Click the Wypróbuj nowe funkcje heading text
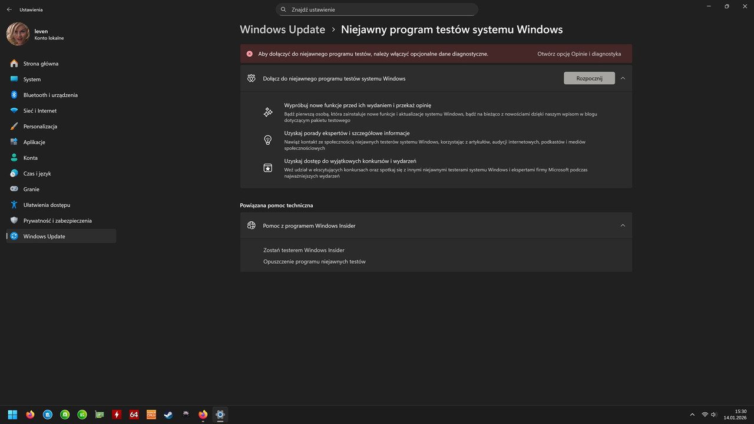This screenshot has width=754, height=424. click(x=358, y=105)
